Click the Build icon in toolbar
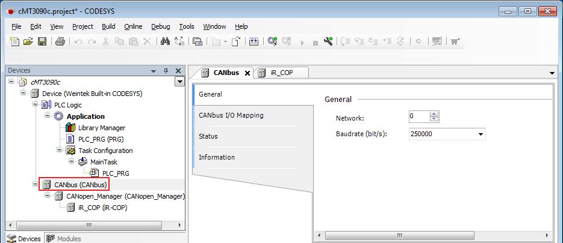Screen dimensions: 563x243 (x=254, y=41)
